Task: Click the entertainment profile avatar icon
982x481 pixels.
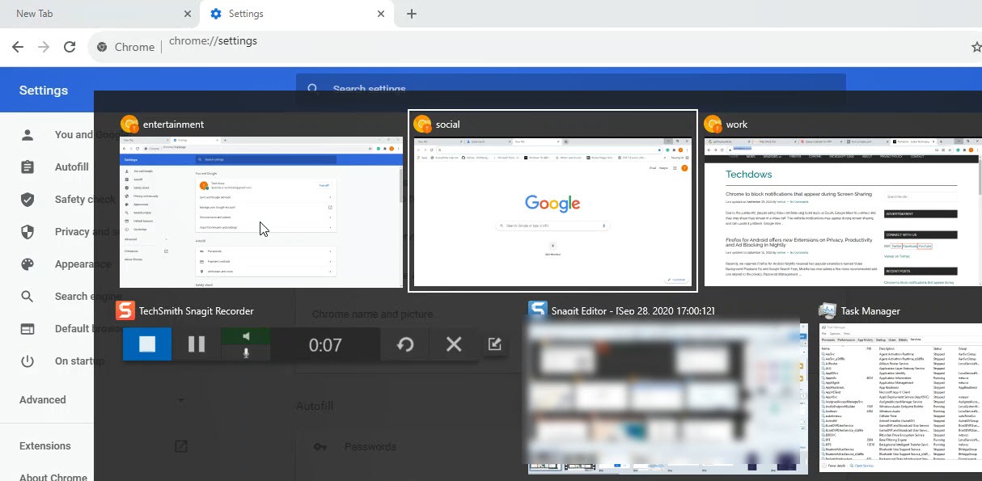Action: [x=129, y=124]
